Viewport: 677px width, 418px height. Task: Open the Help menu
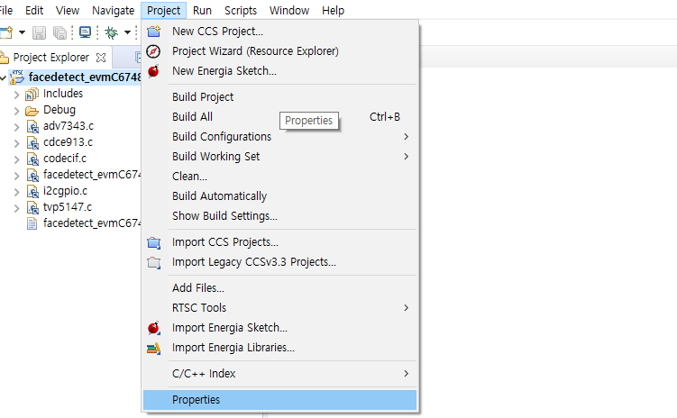click(x=333, y=10)
